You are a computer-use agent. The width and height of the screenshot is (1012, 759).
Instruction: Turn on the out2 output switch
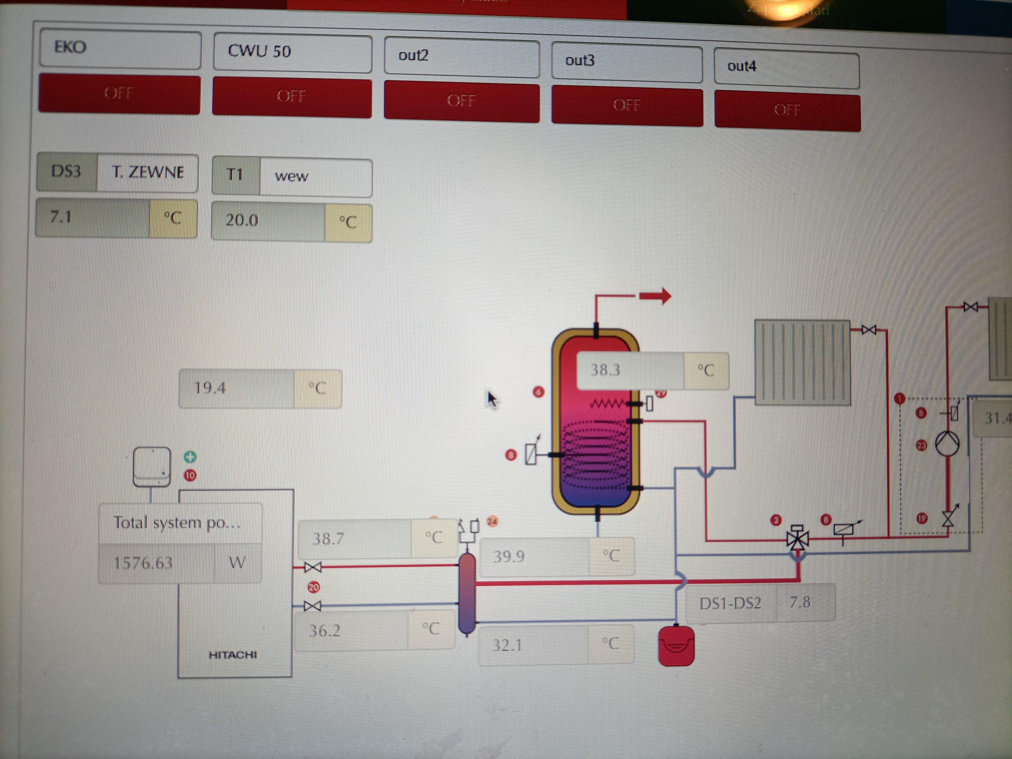pyautogui.click(x=461, y=101)
